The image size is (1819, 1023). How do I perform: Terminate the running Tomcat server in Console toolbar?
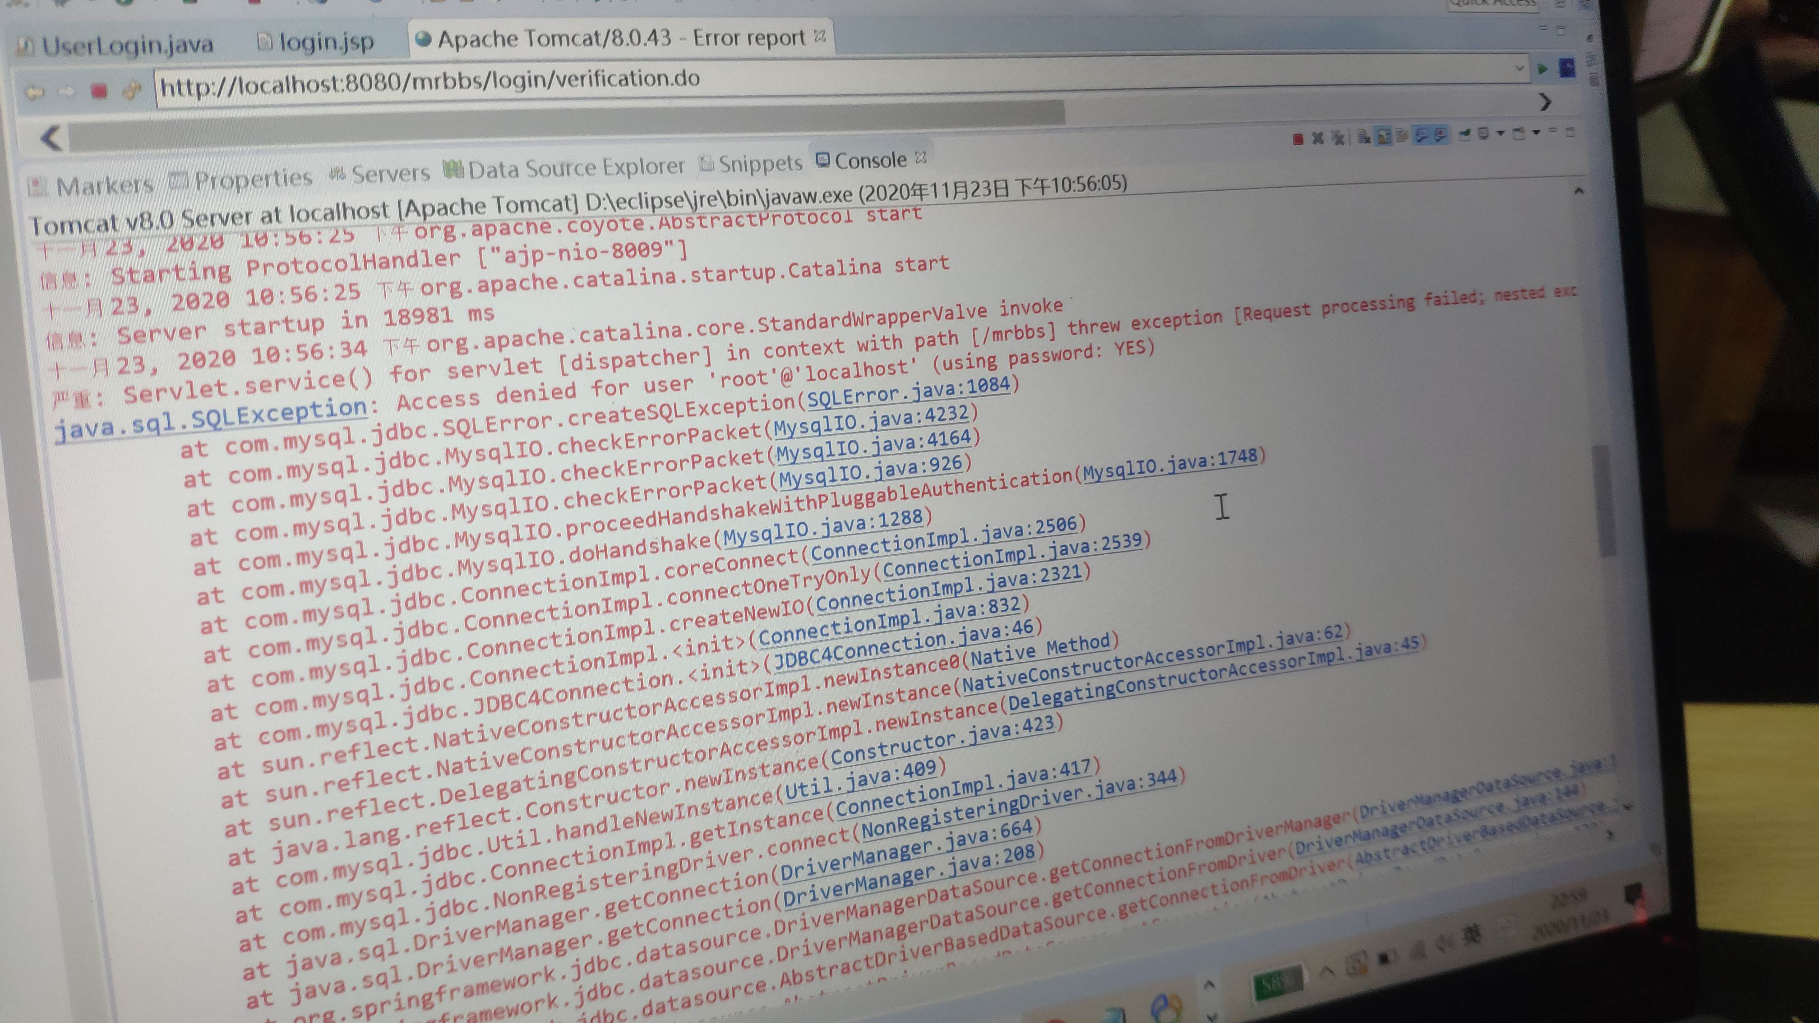(x=1298, y=139)
